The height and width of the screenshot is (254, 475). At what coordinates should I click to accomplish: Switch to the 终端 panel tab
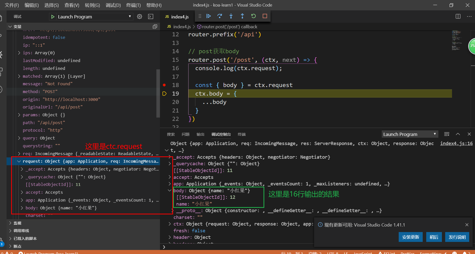[x=242, y=134]
